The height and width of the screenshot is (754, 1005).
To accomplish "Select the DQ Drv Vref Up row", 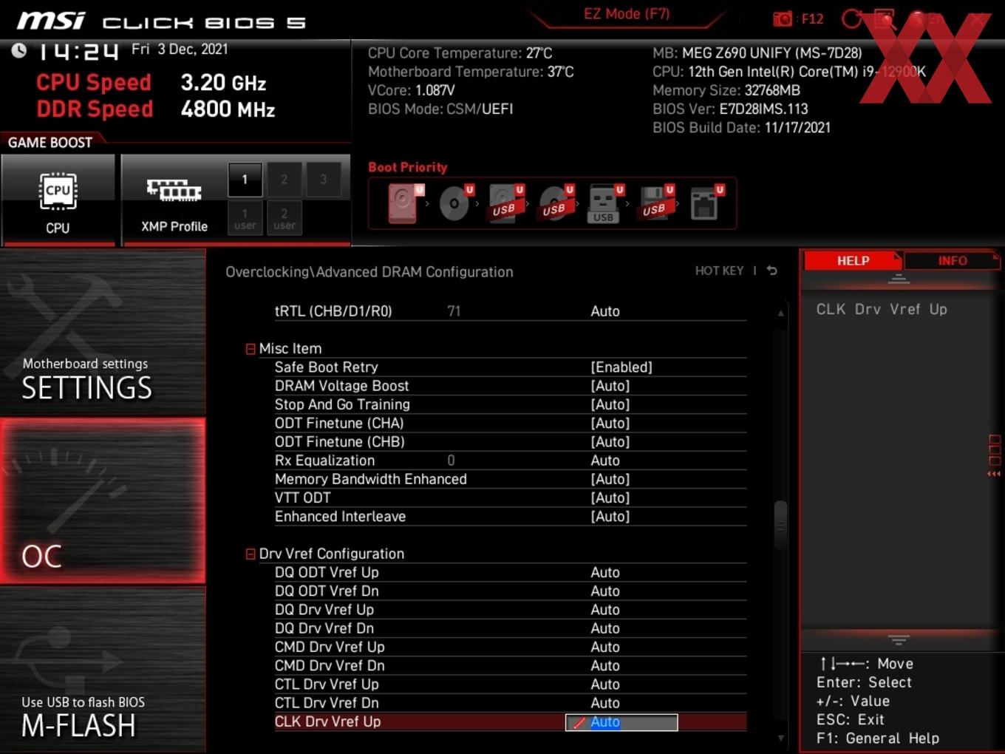I will [x=510, y=610].
